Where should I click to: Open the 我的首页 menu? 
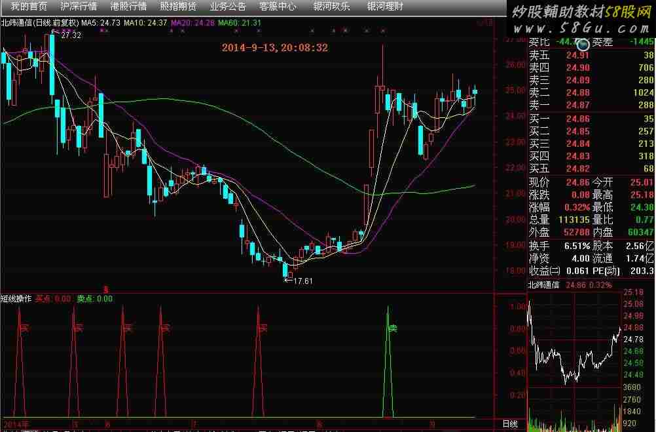(28, 7)
